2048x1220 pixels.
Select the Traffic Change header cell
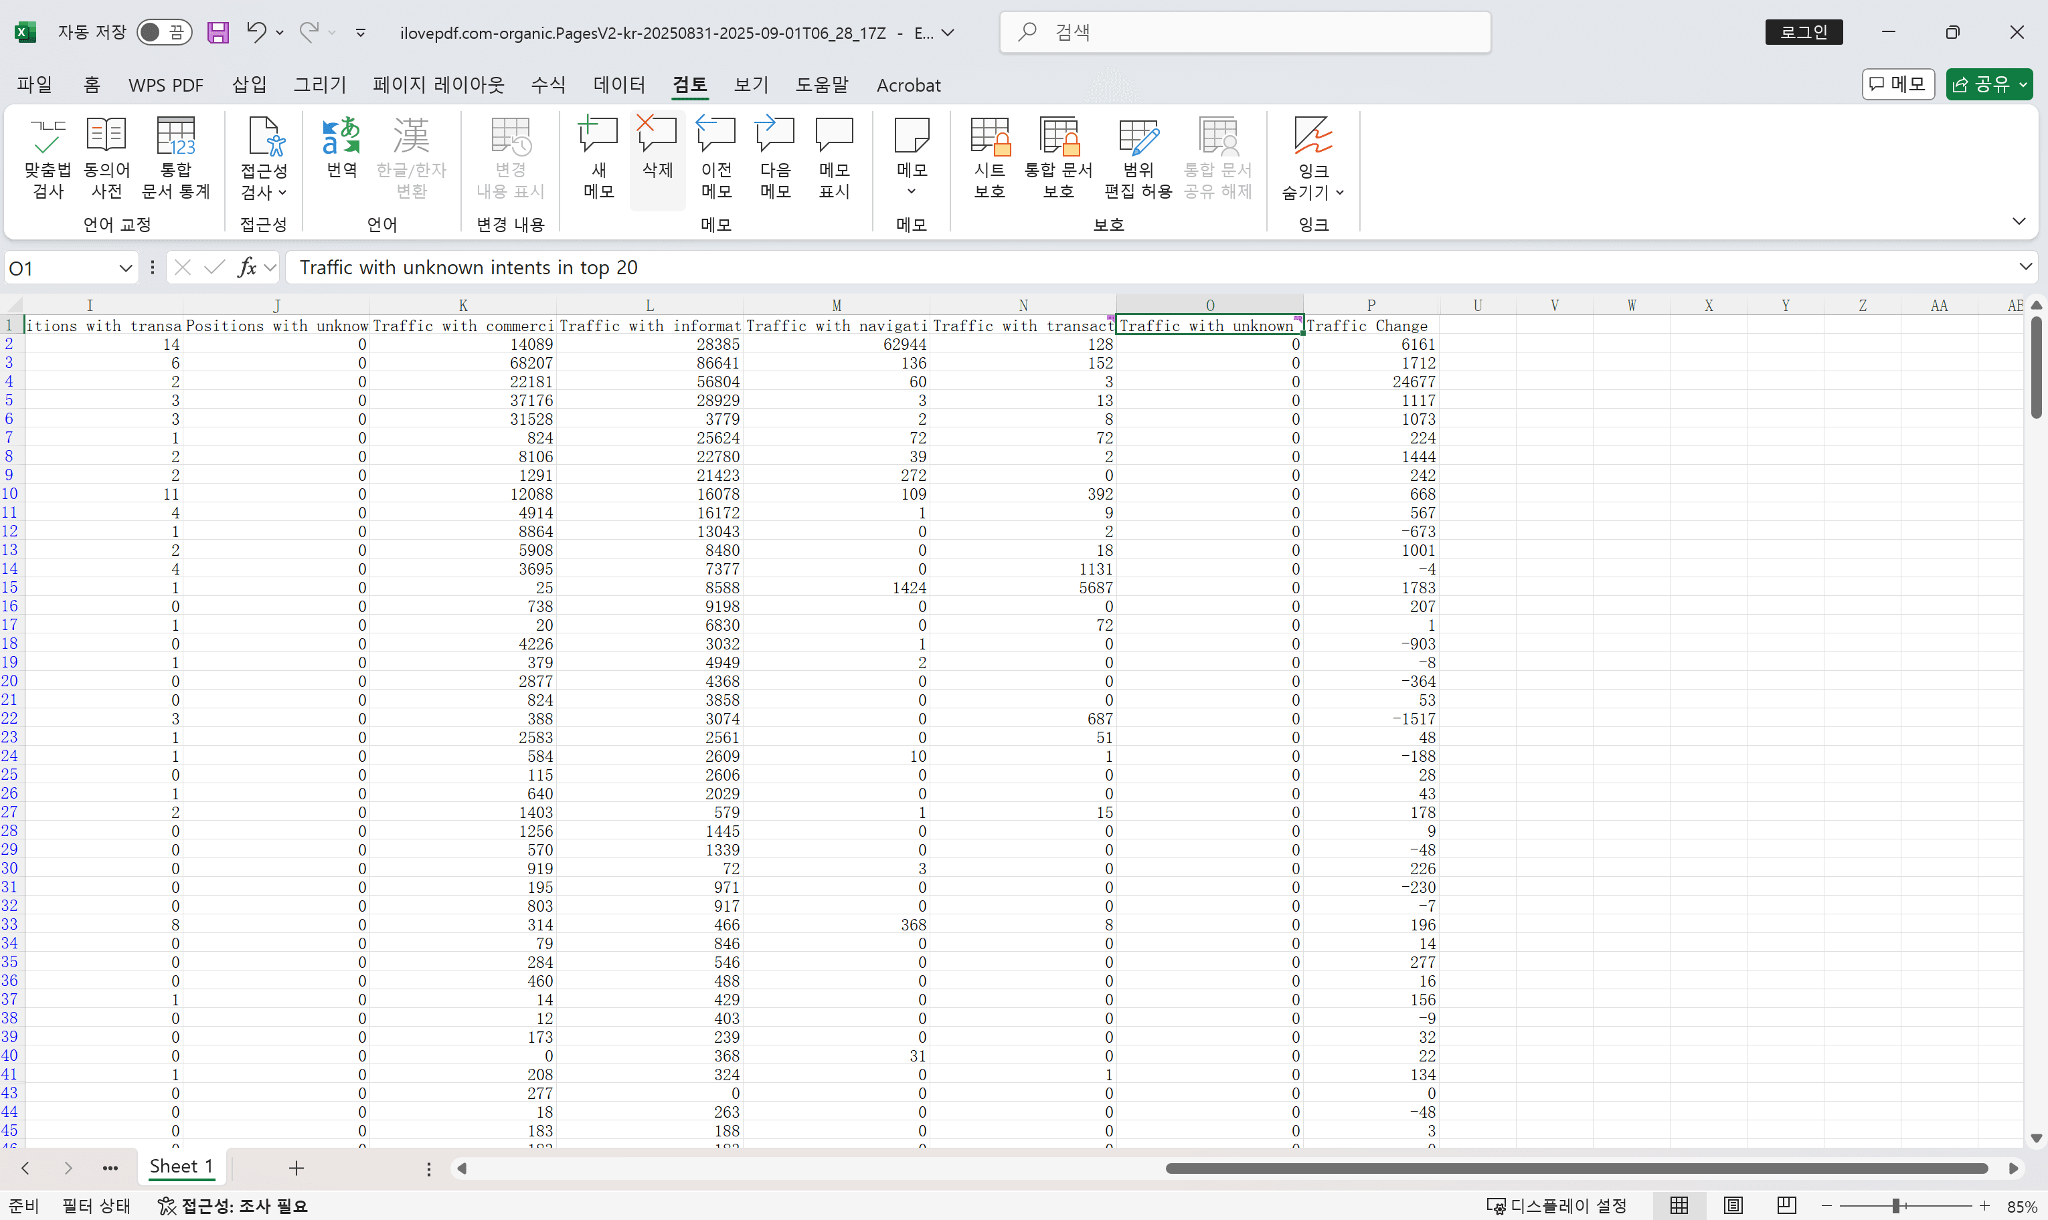point(1370,326)
